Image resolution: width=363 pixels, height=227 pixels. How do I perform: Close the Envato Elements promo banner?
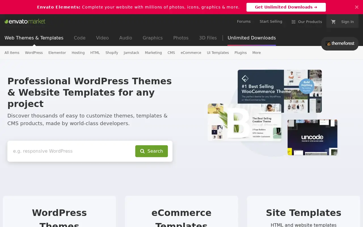click(357, 7)
